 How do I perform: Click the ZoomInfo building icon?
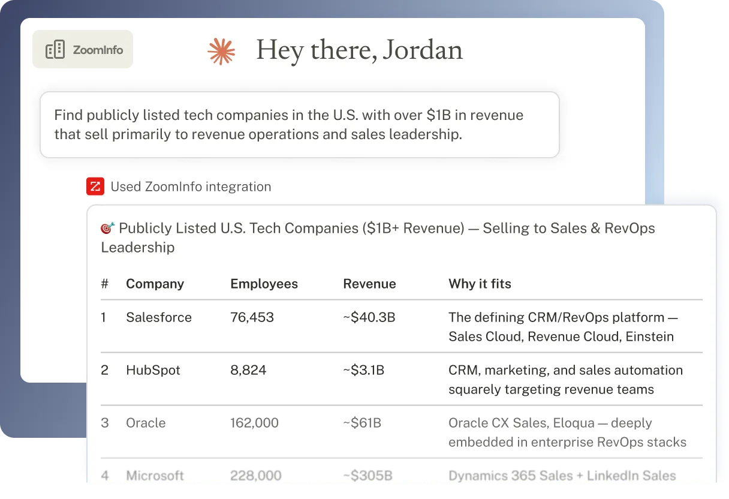(x=55, y=50)
